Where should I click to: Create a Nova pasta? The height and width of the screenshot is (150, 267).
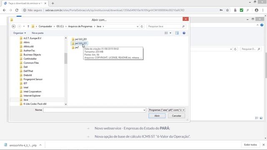click(x=38, y=33)
